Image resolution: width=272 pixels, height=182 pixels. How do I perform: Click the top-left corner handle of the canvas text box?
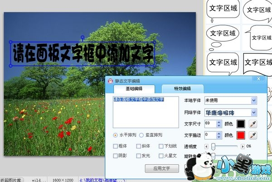(x=10, y=42)
